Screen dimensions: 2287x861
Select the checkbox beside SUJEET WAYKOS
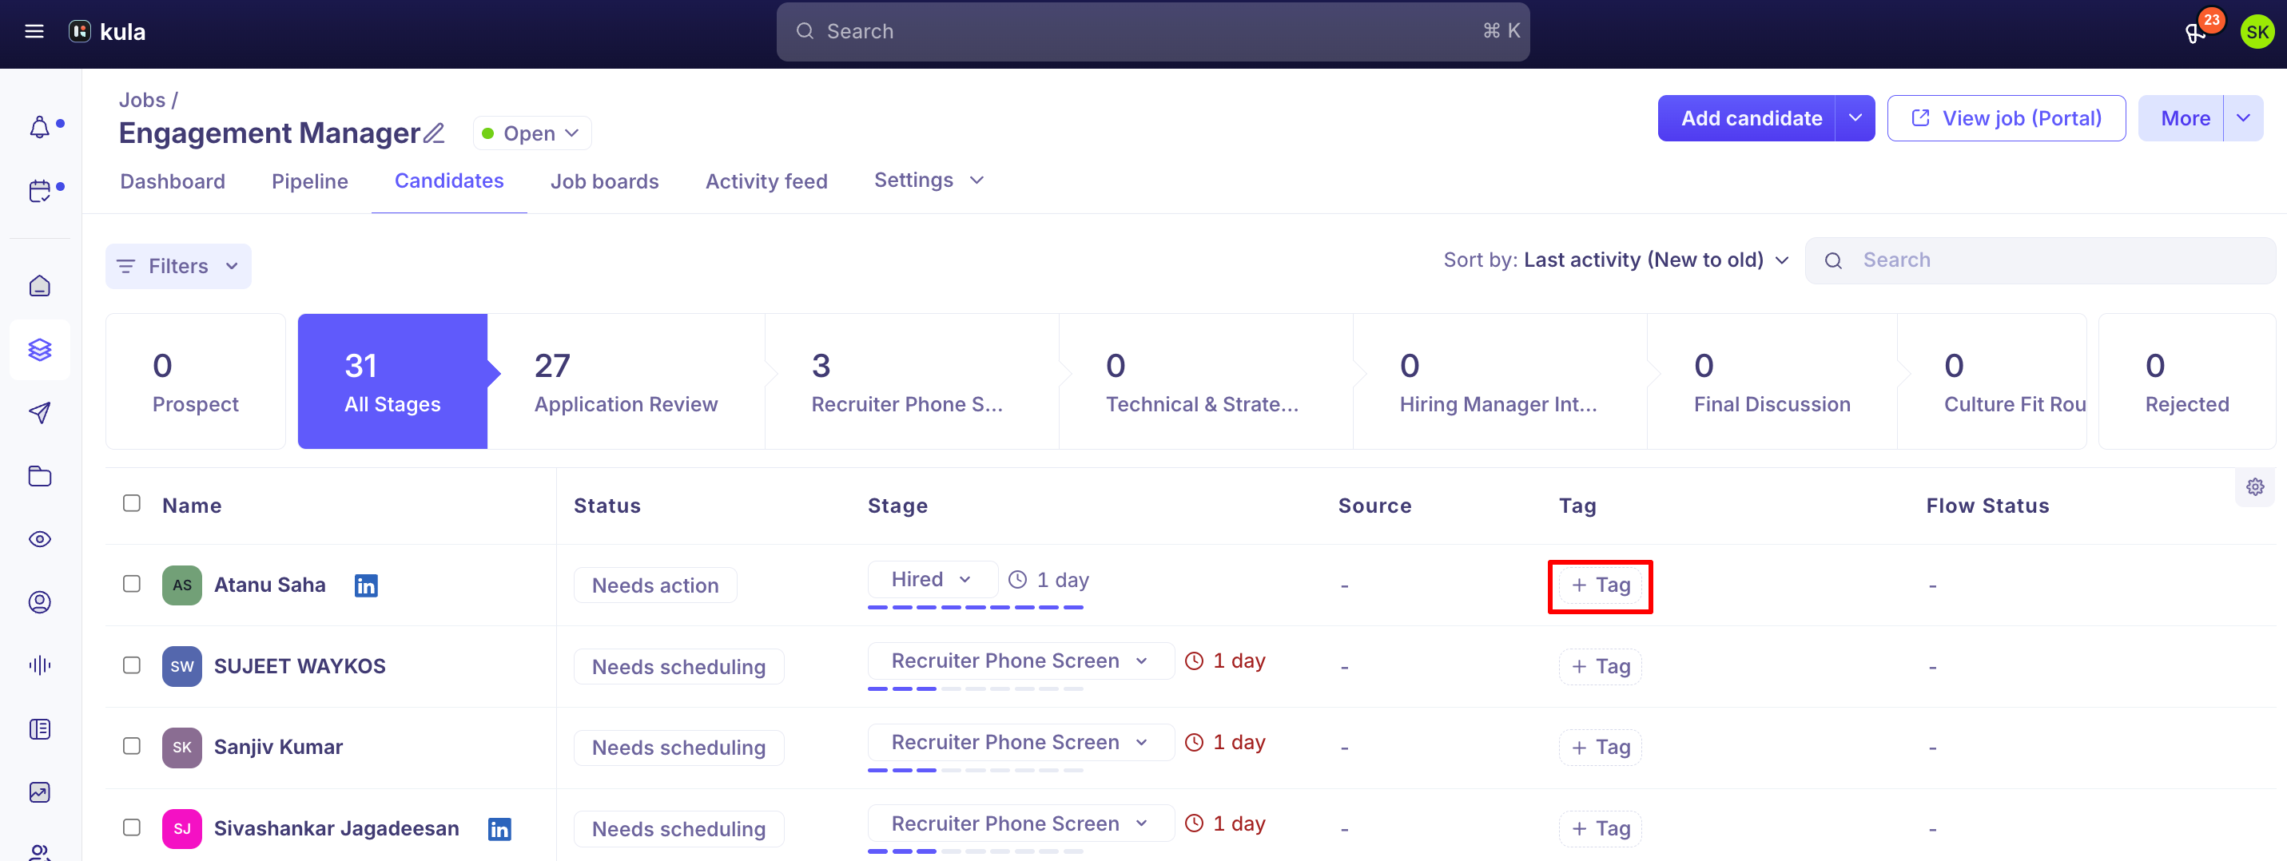pyautogui.click(x=131, y=665)
